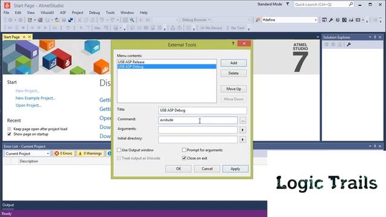
Task: Click the Move Up button
Action: [x=233, y=89]
